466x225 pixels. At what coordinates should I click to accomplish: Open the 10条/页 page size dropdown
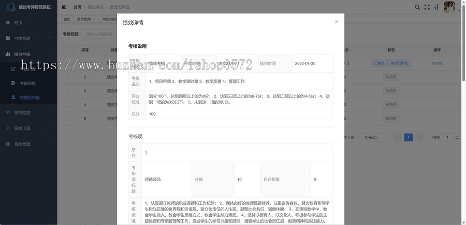point(373,137)
